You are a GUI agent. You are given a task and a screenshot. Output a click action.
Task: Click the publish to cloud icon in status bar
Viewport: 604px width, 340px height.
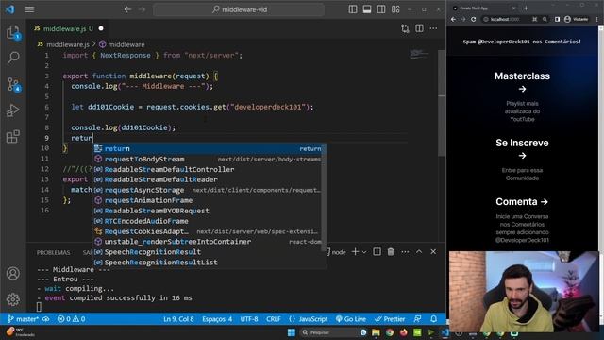pos(46,319)
